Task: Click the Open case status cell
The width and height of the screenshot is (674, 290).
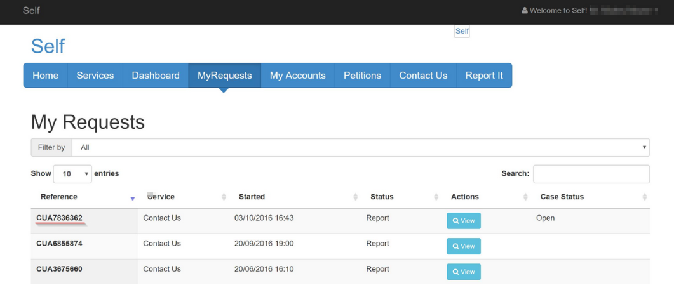Action: (x=546, y=218)
